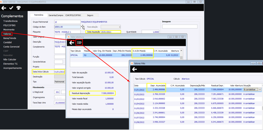Click the printer icon in toolbar

click(x=19, y=8)
